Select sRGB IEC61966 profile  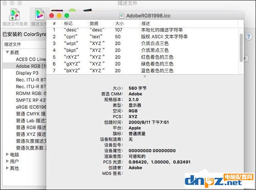point(31,107)
